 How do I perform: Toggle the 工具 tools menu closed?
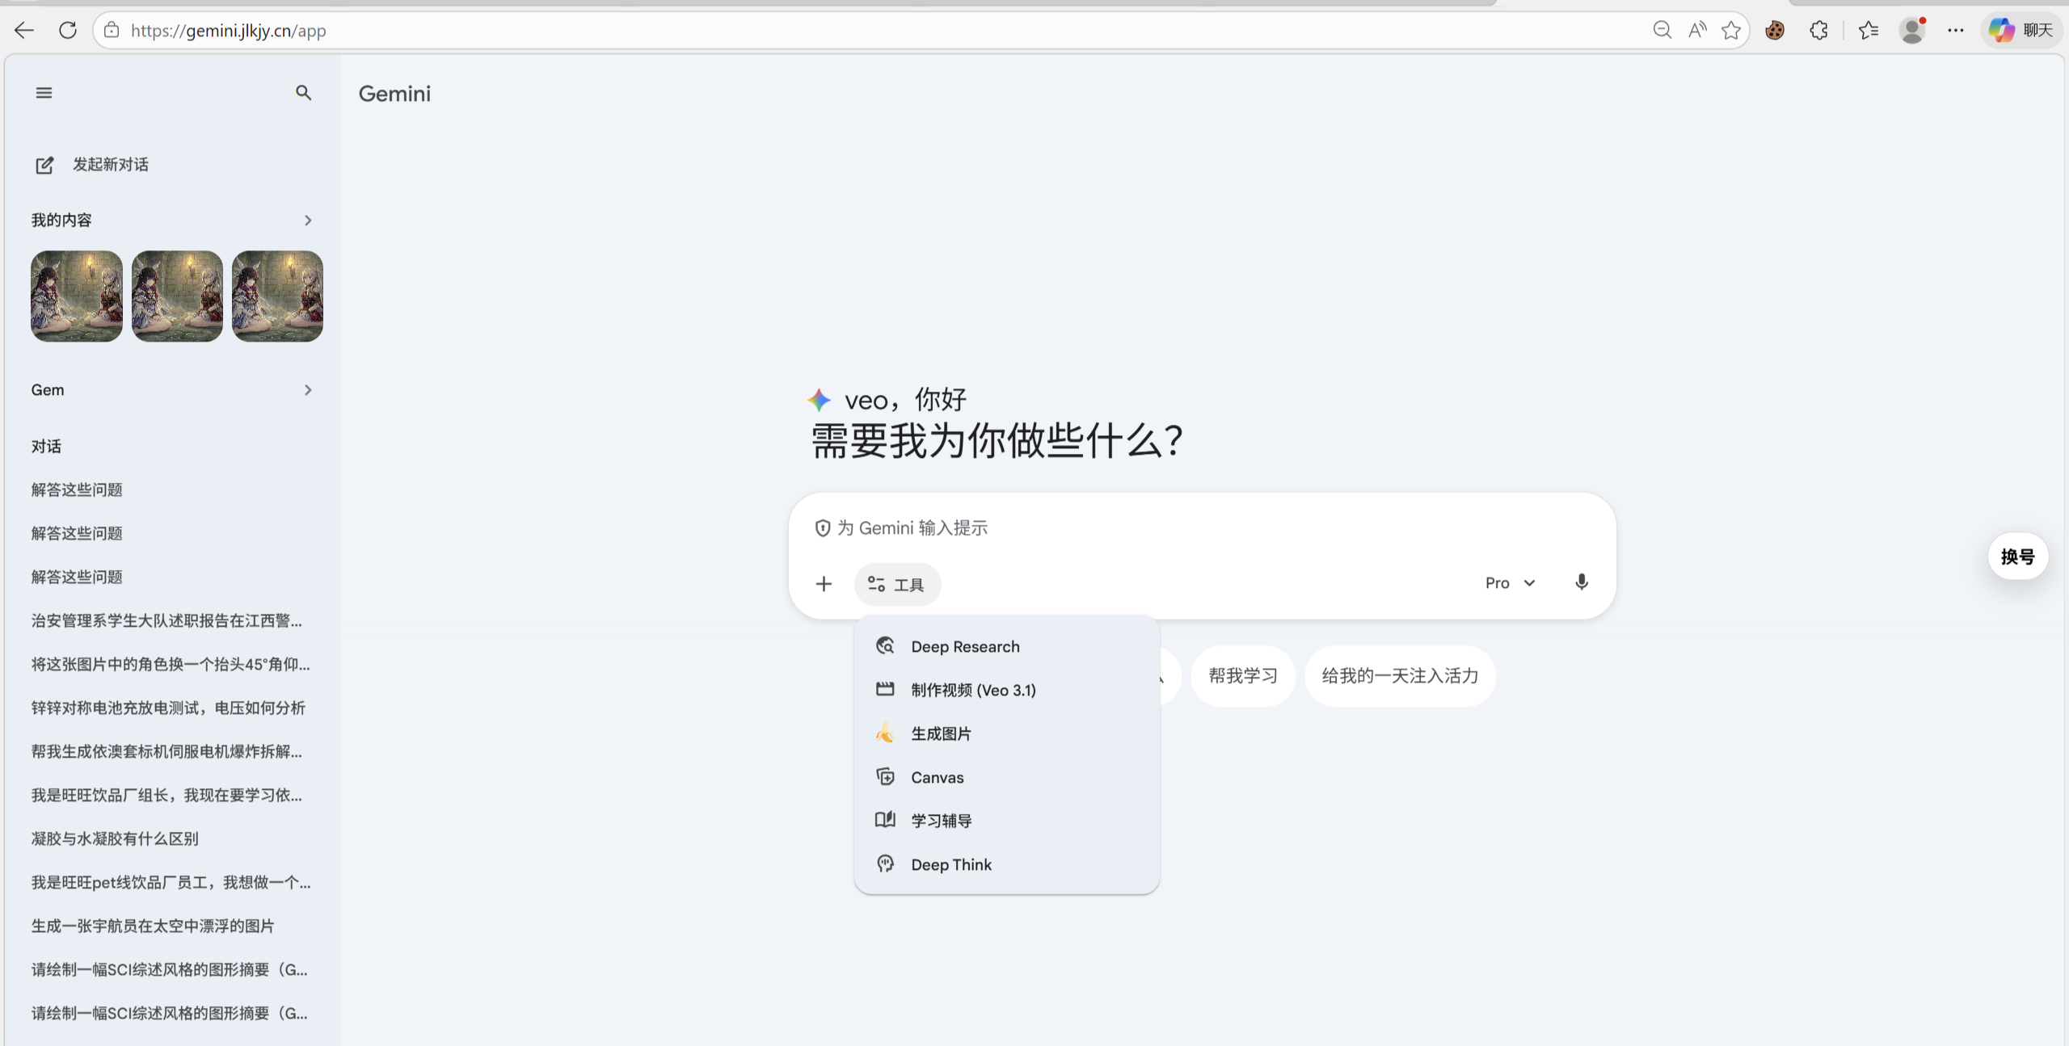pos(896,583)
